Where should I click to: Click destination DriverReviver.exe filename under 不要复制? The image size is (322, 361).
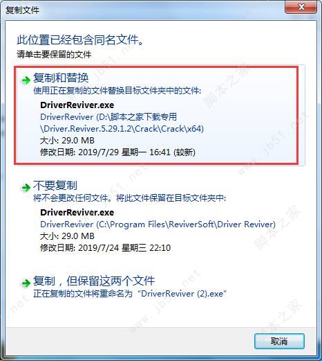coord(77,213)
